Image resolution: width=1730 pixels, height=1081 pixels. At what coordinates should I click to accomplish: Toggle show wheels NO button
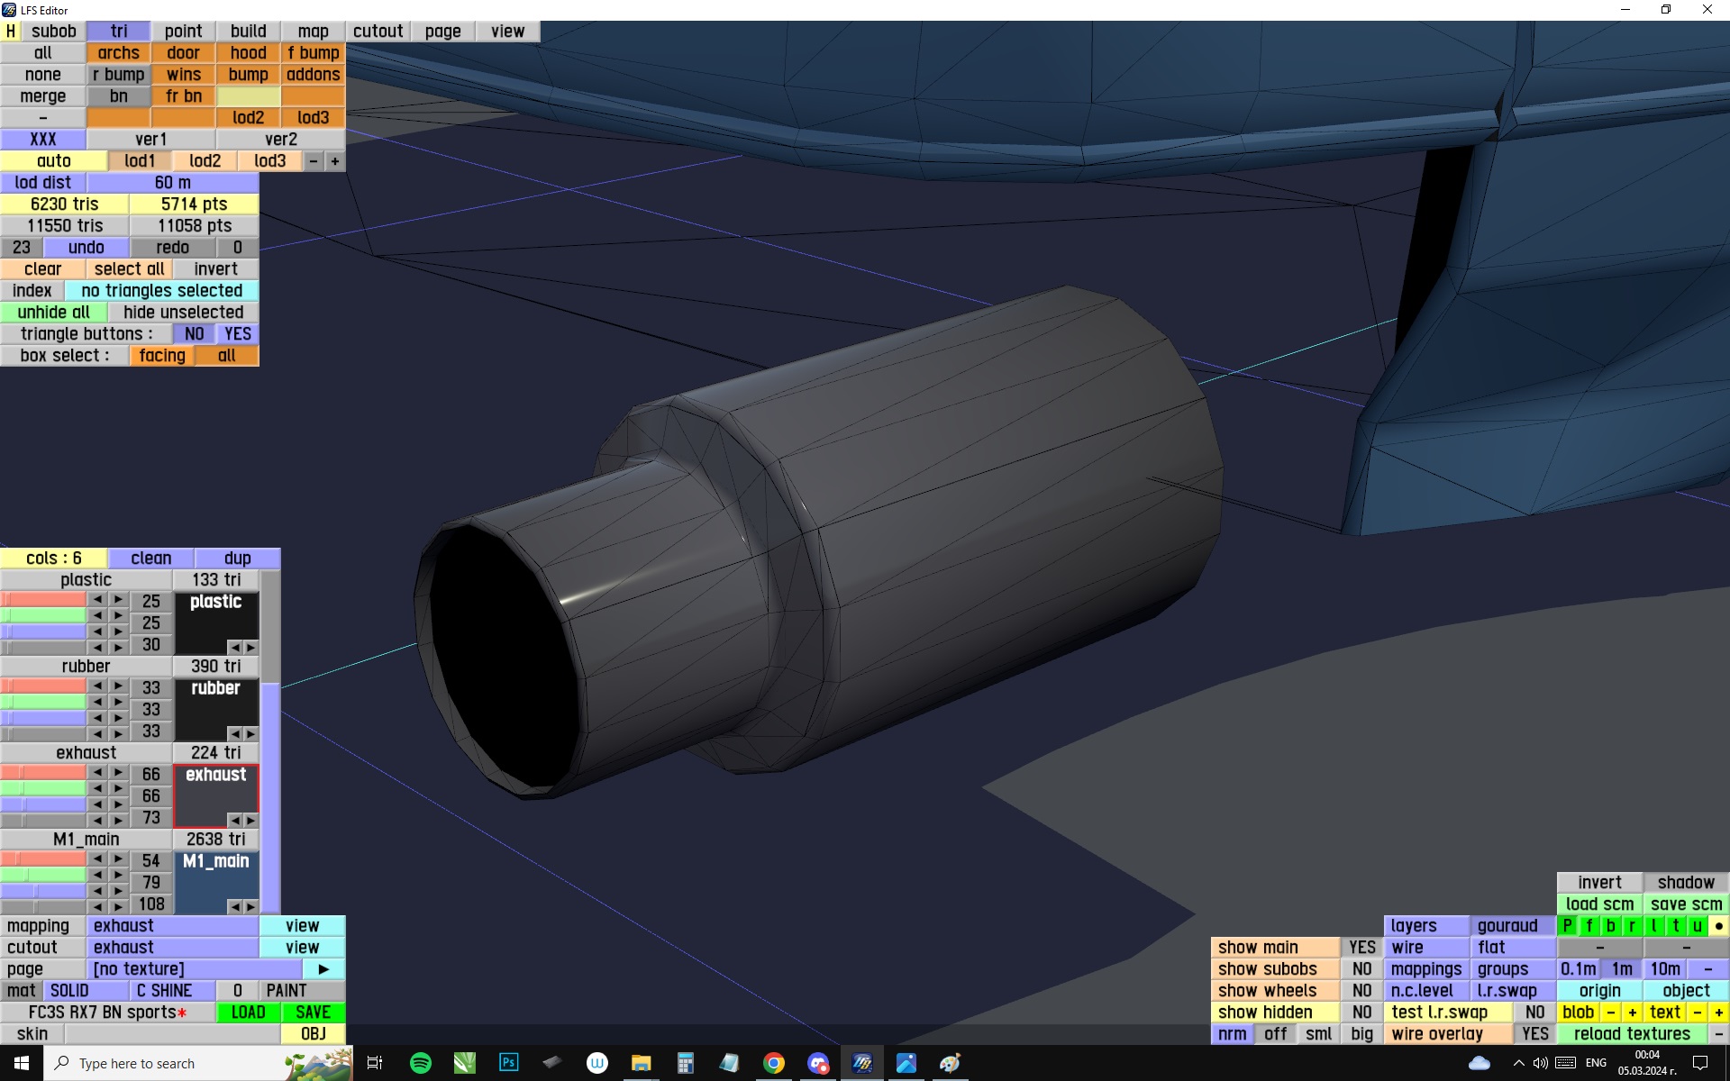point(1361,990)
